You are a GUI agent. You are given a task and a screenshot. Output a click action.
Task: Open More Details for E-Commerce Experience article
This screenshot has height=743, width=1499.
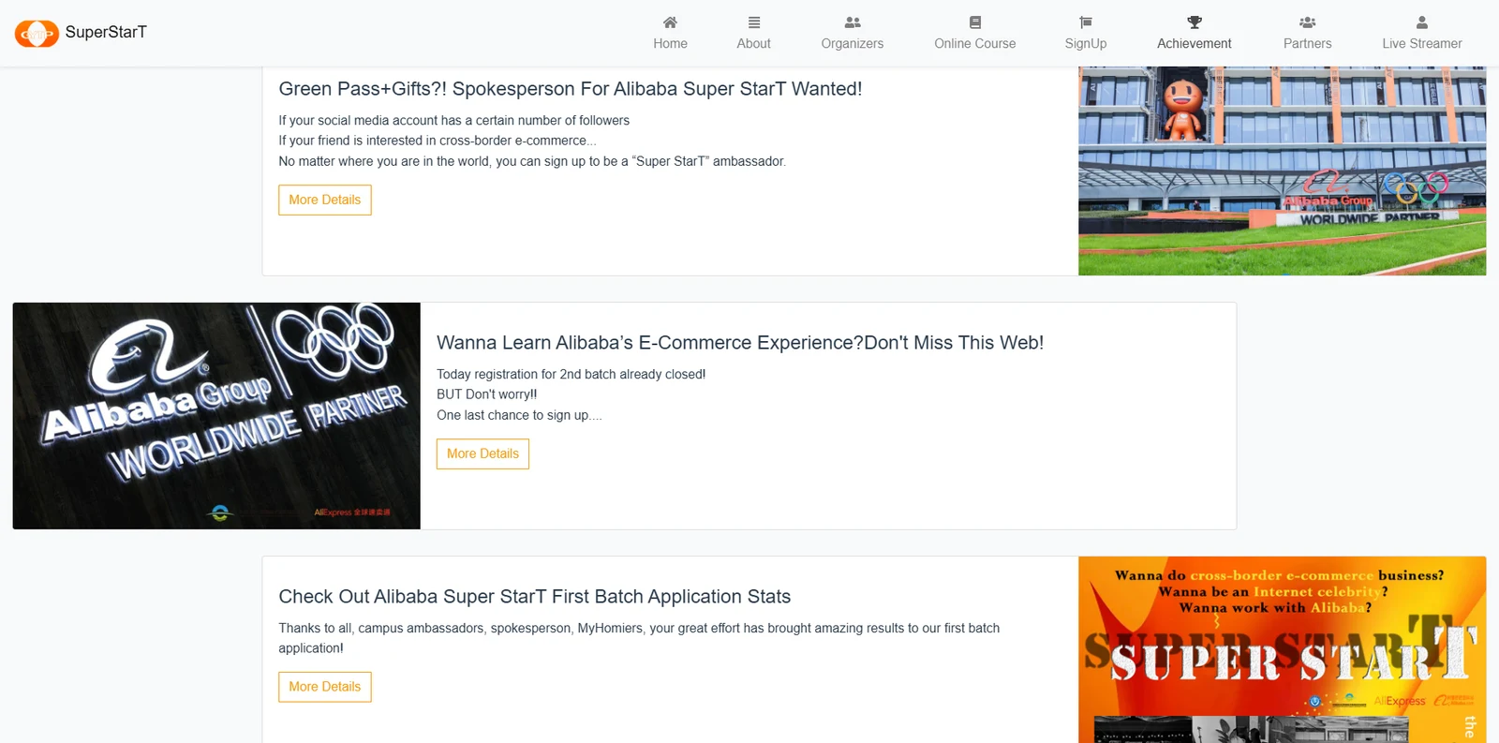point(482,453)
